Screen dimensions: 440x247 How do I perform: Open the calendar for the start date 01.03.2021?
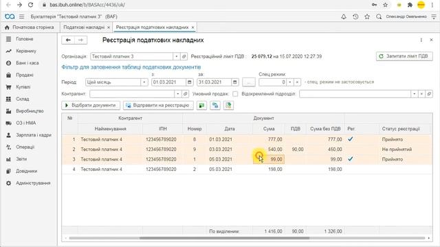click(190, 82)
